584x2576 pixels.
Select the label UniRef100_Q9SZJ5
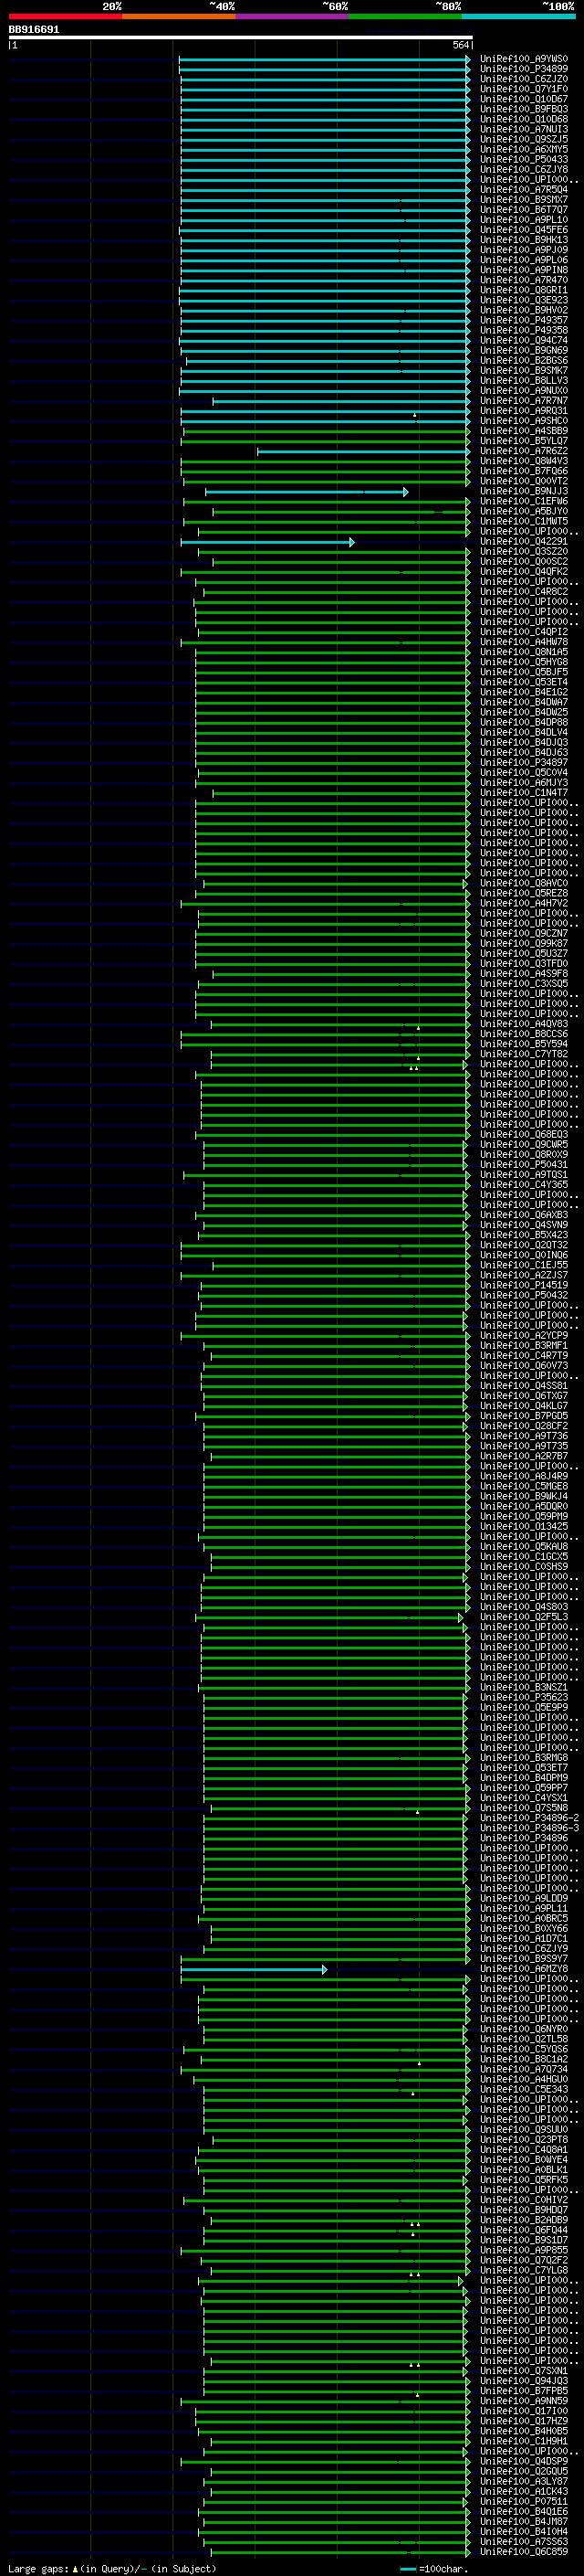[523, 139]
